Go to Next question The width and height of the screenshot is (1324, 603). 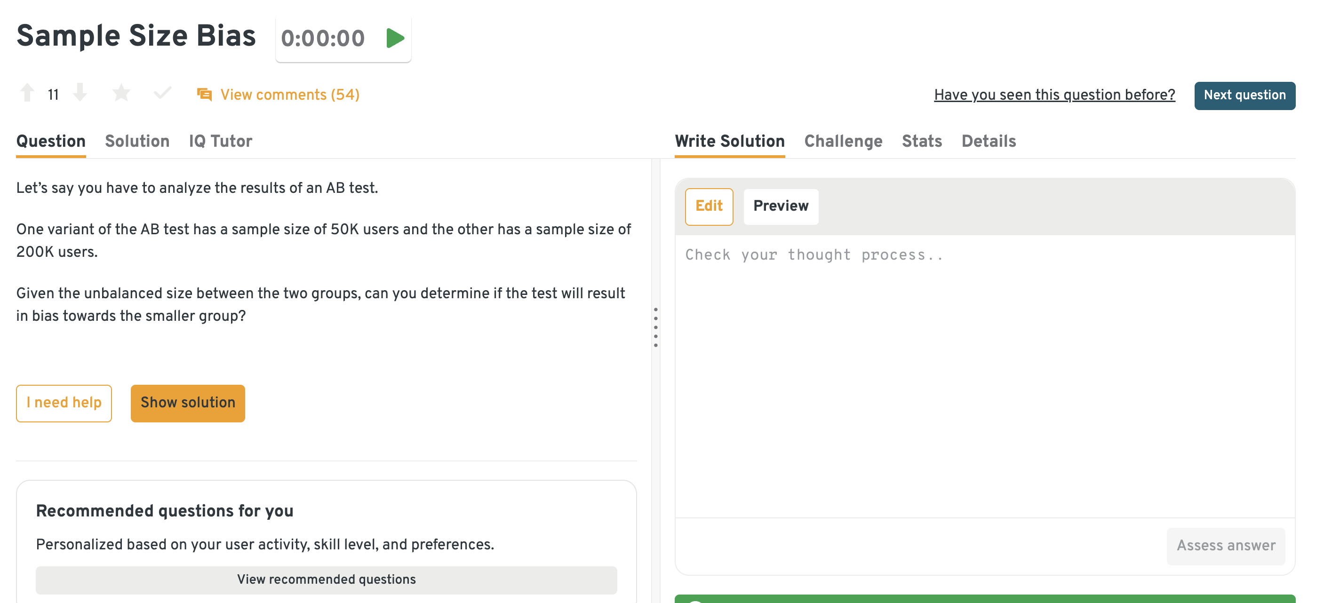[x=1244, y=95]
